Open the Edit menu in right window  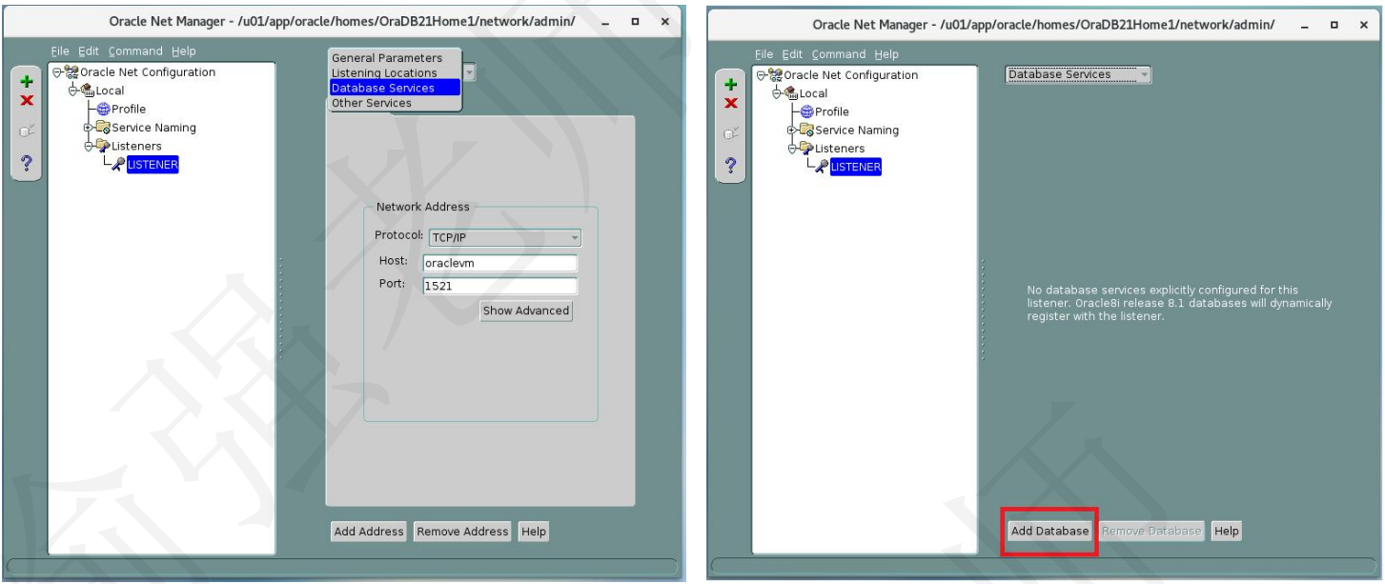(793, 54)
